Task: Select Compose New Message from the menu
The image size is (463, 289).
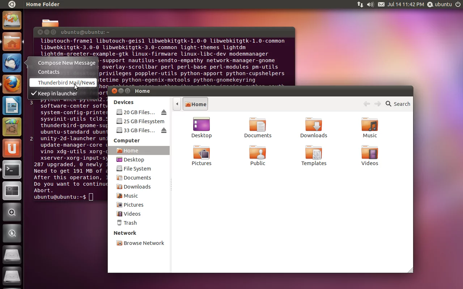Action: pos(67,62)
